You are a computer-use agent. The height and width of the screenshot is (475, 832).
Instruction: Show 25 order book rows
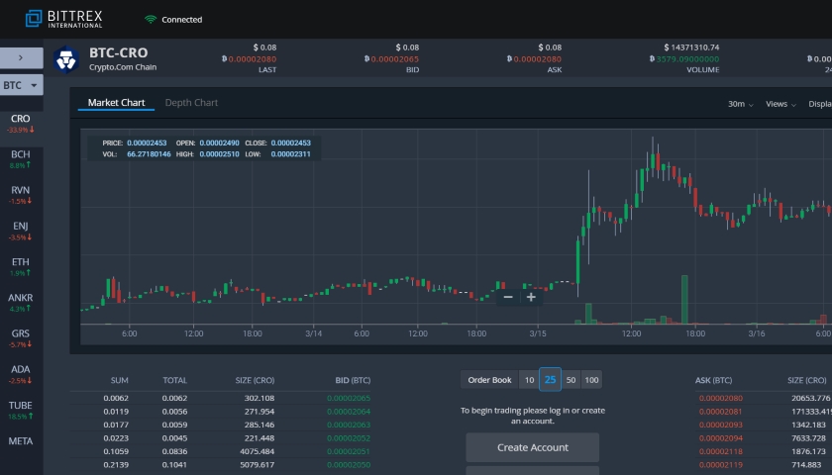point(551,380)
